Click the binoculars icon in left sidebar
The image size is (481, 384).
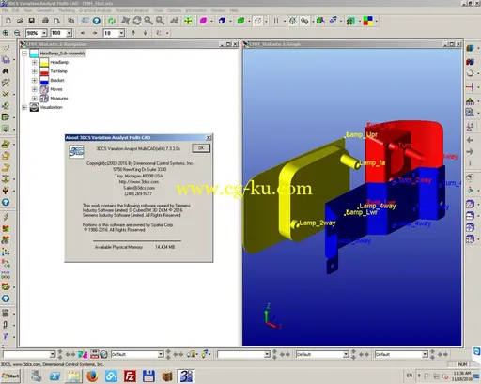(x=6, y=71)
